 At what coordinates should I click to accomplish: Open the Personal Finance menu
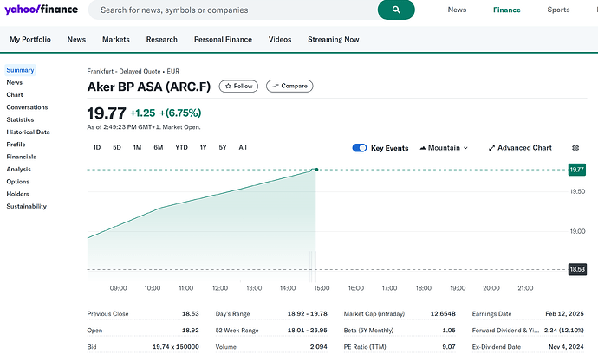223,39
